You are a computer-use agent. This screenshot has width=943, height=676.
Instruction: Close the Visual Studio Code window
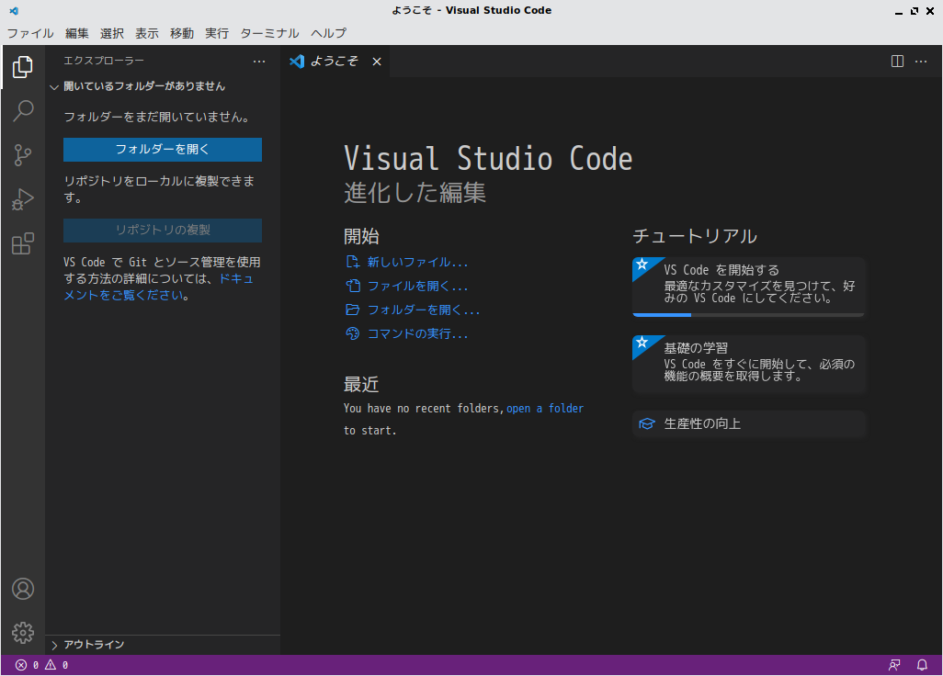930,11
